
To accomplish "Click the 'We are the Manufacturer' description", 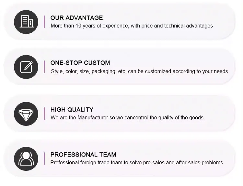I will pos(128,117).
